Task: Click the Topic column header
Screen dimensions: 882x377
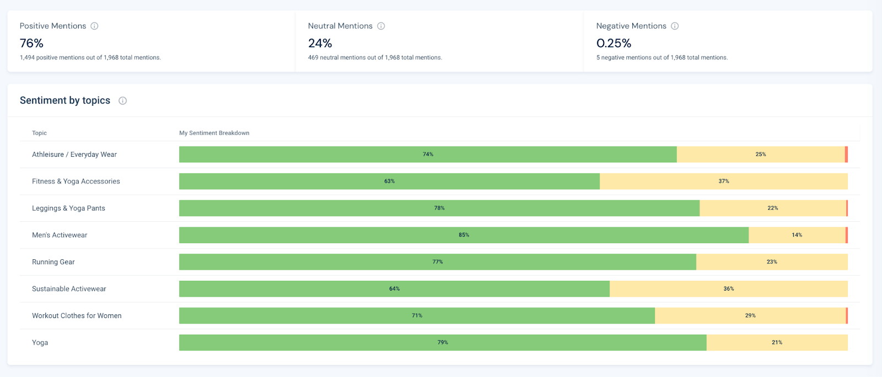Action: (39, 133)
